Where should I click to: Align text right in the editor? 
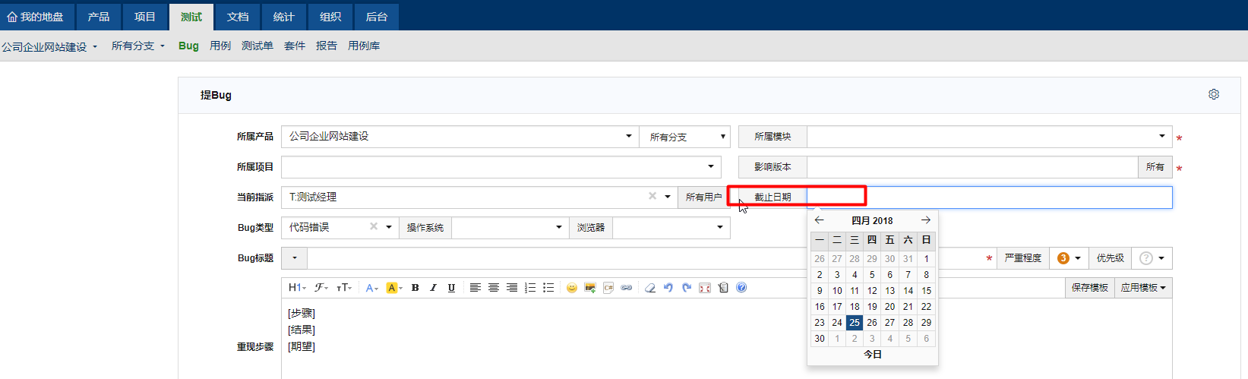[512, 288]
